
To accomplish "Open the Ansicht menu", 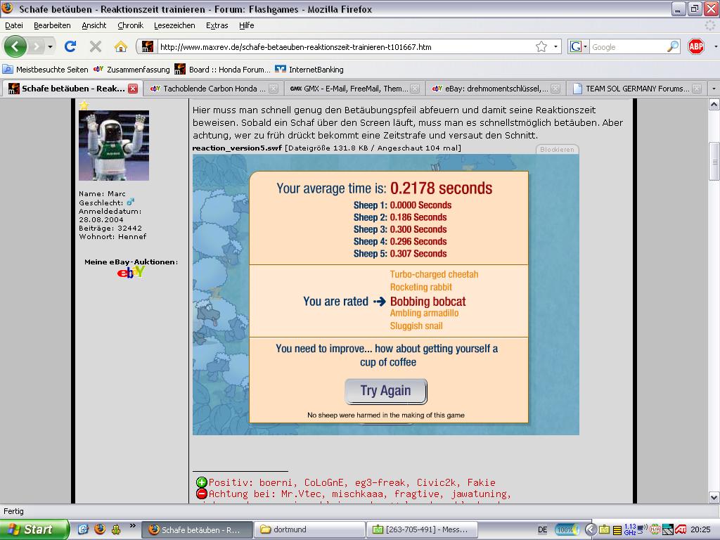I will (94, 25).
